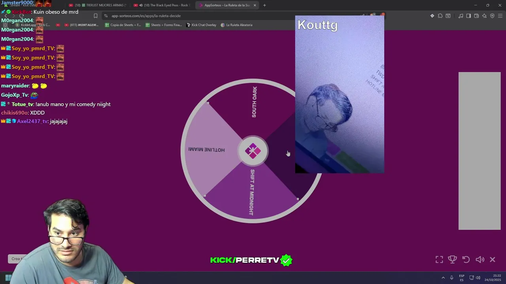Click the maryraider chat username
The width and height of the screenshot is (506, 284).
(15, 86)
